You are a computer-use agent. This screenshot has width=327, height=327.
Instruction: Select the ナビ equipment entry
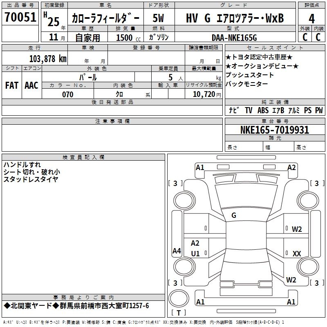pos(233,110)
